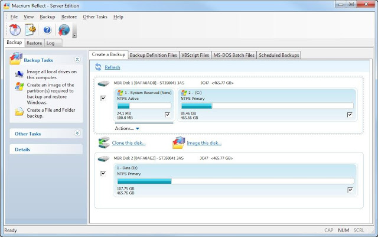378x237 pixels.
Task: Click Create an image of Windows partitions task
Action: pos(50,93)
